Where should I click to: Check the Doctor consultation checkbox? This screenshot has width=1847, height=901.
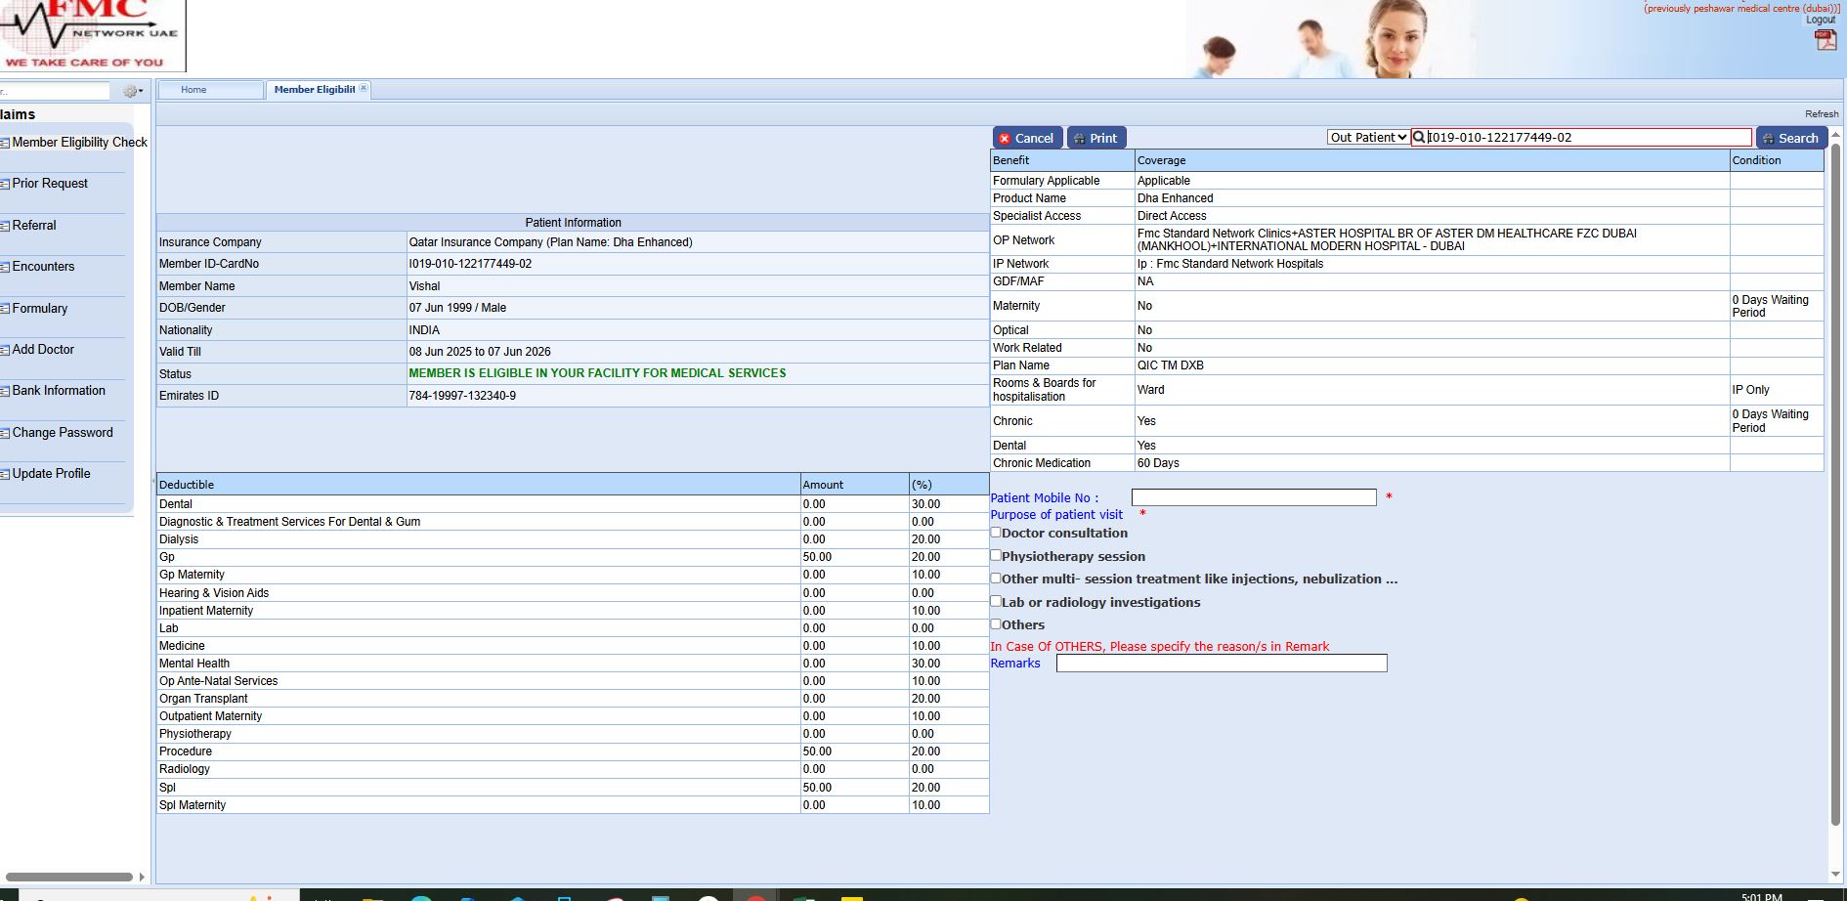996,533
